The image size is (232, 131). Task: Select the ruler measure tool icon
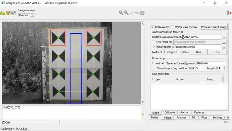(x=137, y=13)
